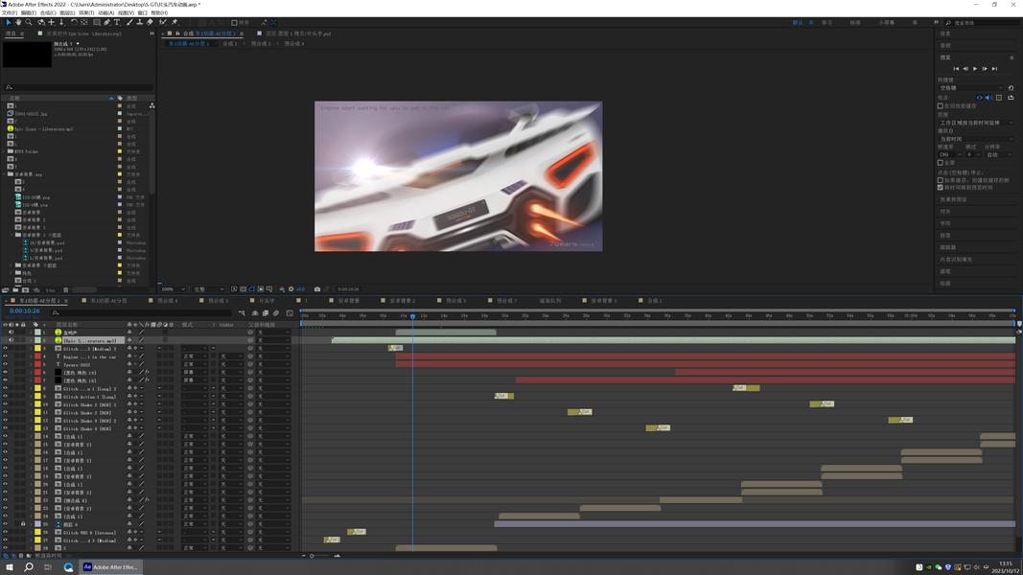Expand the 'Engine ...t in the car' layer properties
Image resolution: width=1023 pixels, height=575 pixels.
(31, 356)
